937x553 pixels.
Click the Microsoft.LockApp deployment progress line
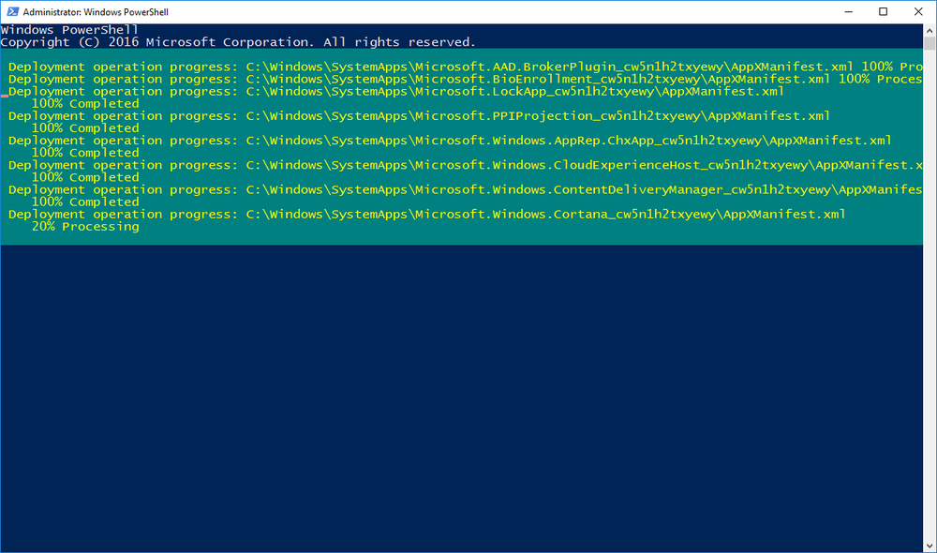point(395,92)
